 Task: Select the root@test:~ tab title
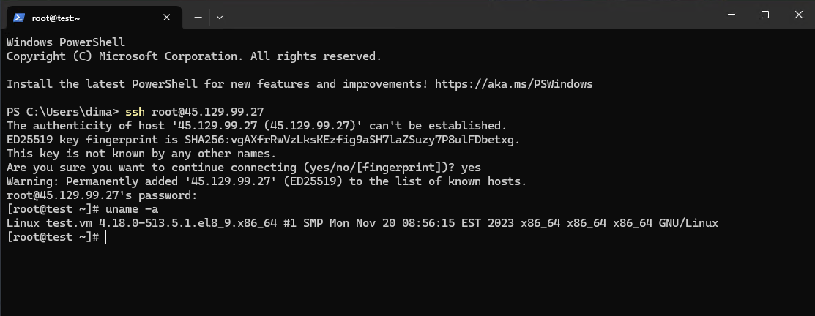[56, 18]
